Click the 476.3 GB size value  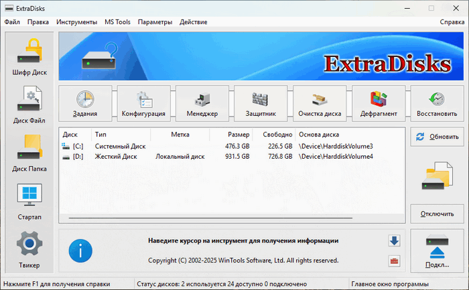tap(237, 146)
